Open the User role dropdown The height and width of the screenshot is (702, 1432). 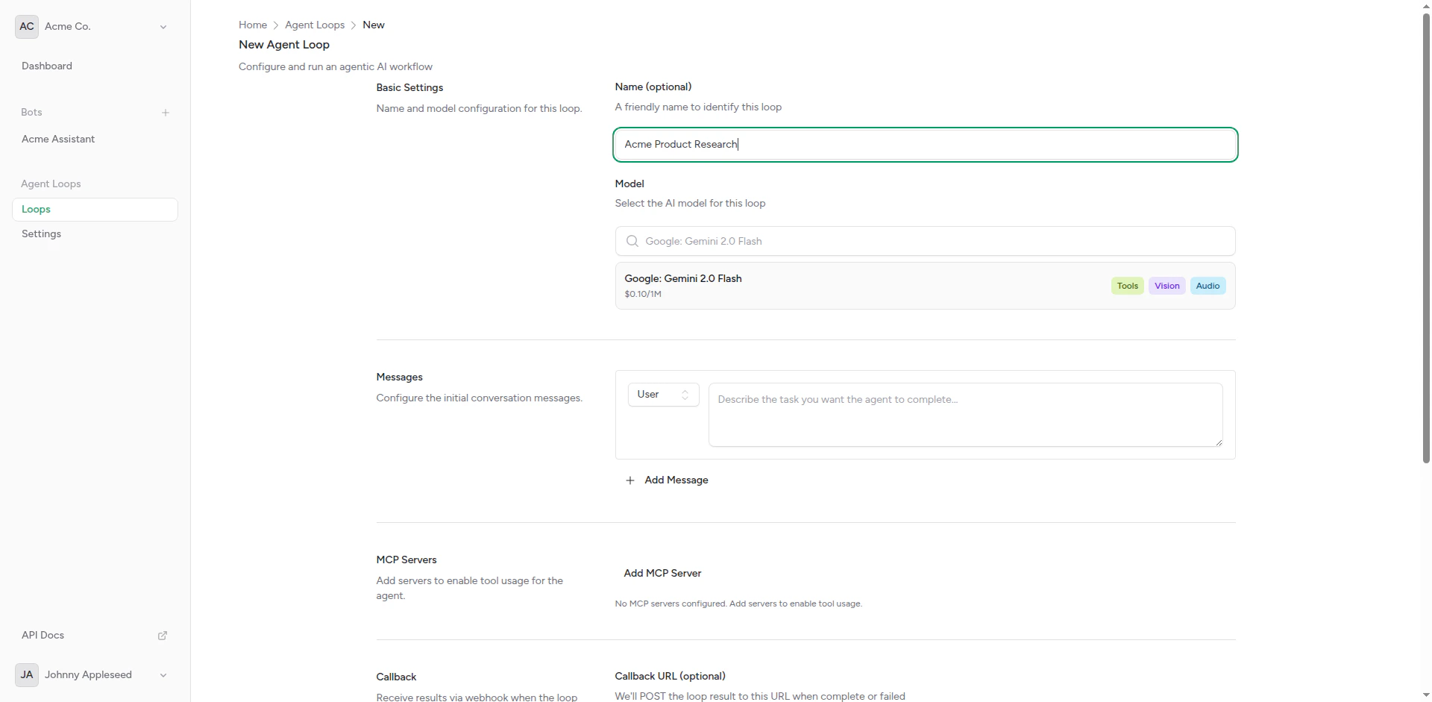click(x=663, y=395)
